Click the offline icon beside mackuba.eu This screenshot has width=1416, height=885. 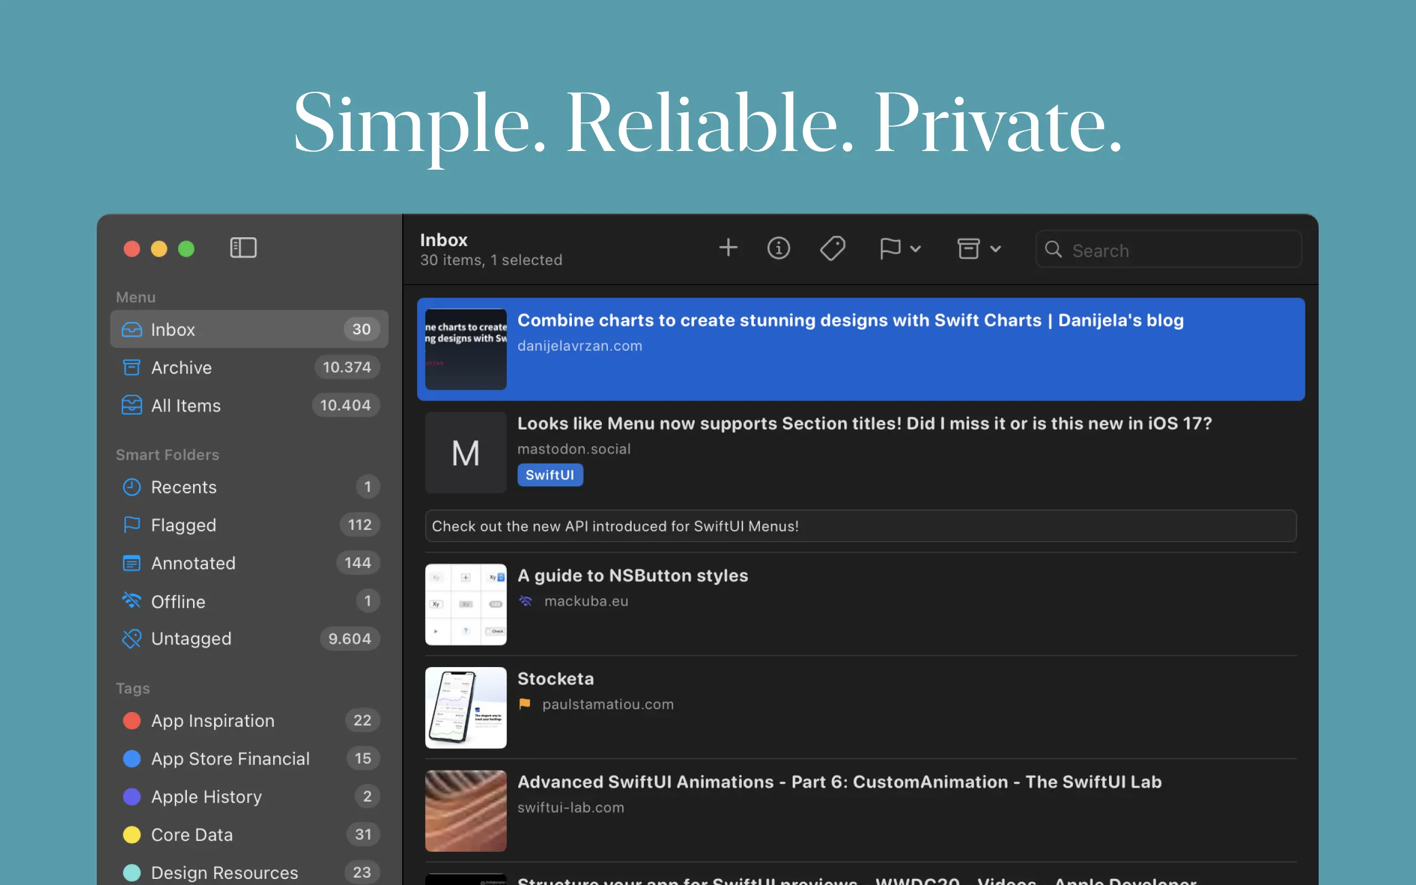click(x=525, y=601)
